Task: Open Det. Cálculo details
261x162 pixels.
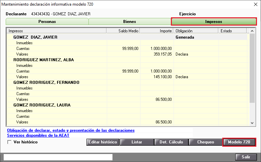Action: tap(171, 142)
